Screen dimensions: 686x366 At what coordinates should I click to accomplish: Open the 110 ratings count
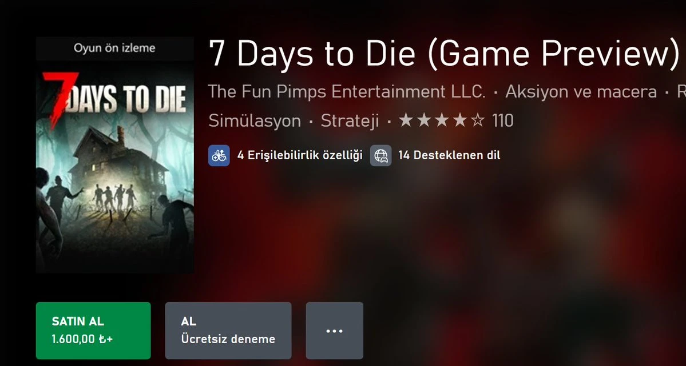pyautogui.click(x=503, y=120)
